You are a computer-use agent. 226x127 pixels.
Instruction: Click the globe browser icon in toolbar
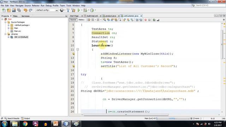click(x=62, y=10)
